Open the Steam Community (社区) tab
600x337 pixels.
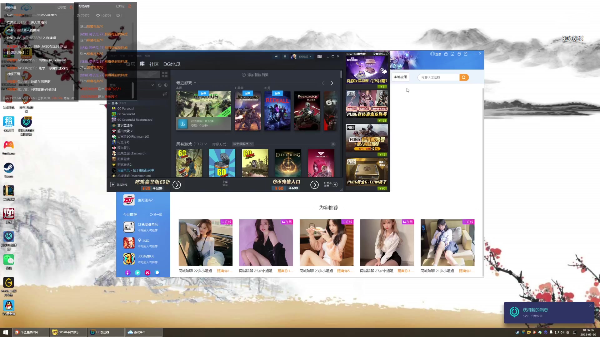pyautogui.click(x=154, y=64)
